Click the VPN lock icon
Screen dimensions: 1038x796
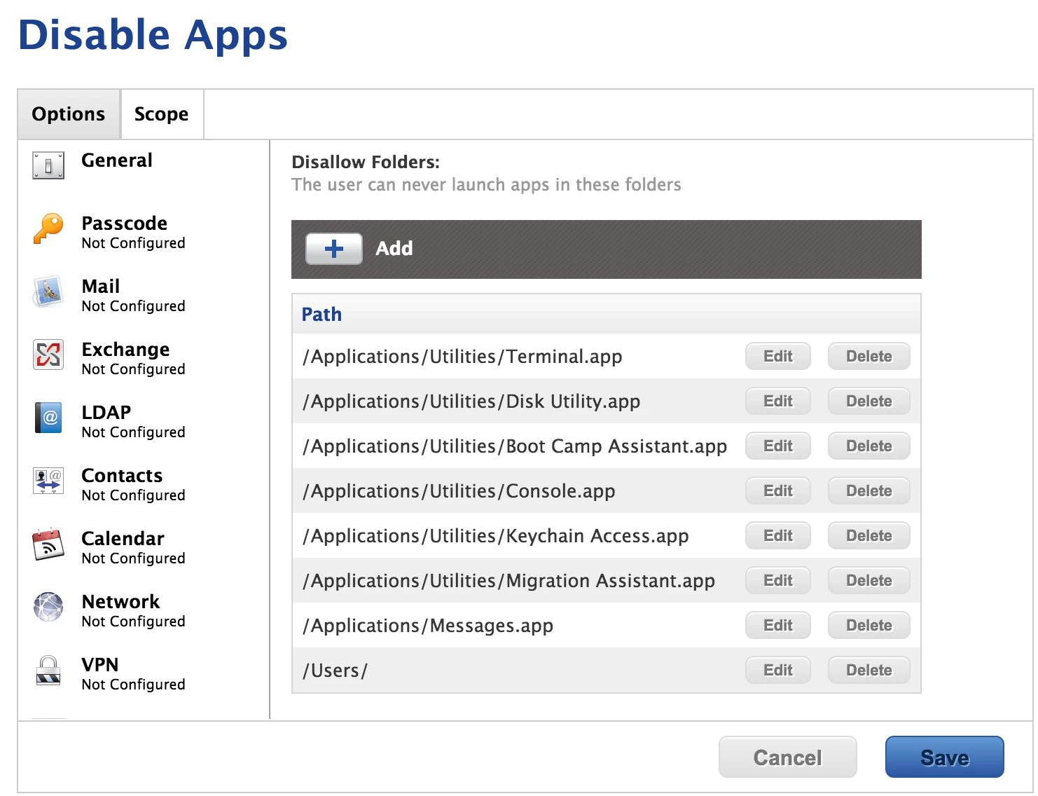click(x=48, y=671)
